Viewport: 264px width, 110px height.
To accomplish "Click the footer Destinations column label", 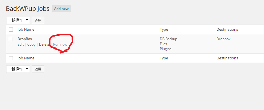I will point(227,58).
